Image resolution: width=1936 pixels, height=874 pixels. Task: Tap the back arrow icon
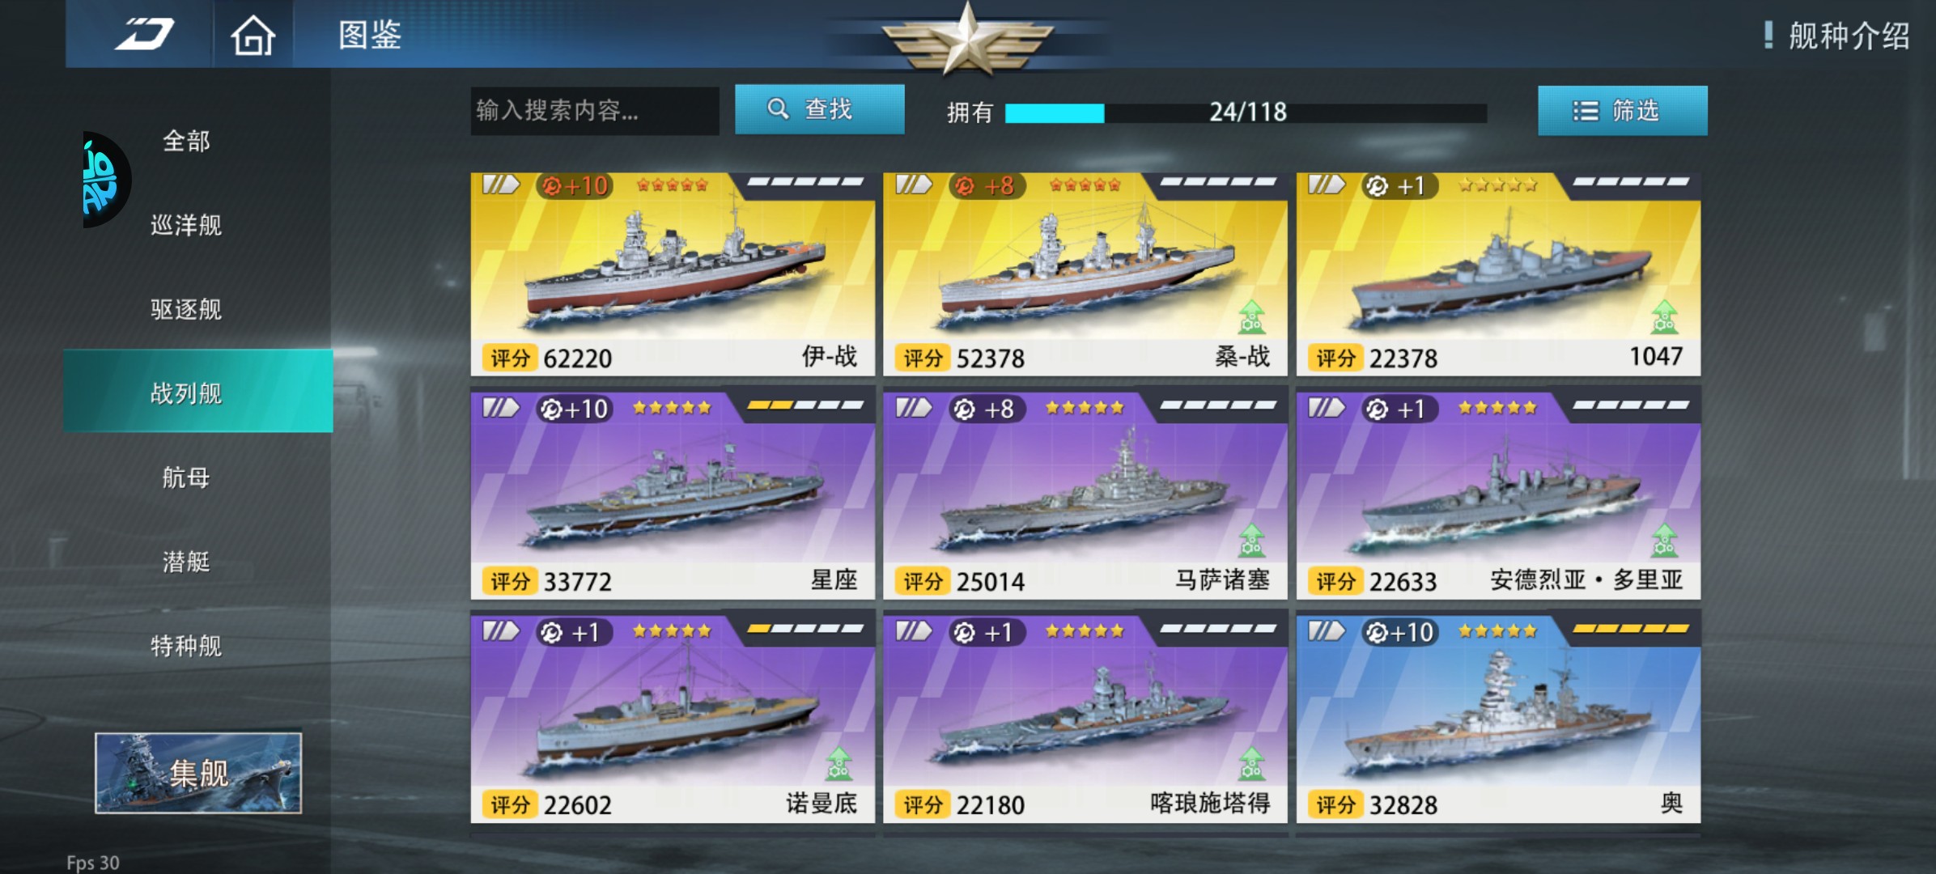144,34
